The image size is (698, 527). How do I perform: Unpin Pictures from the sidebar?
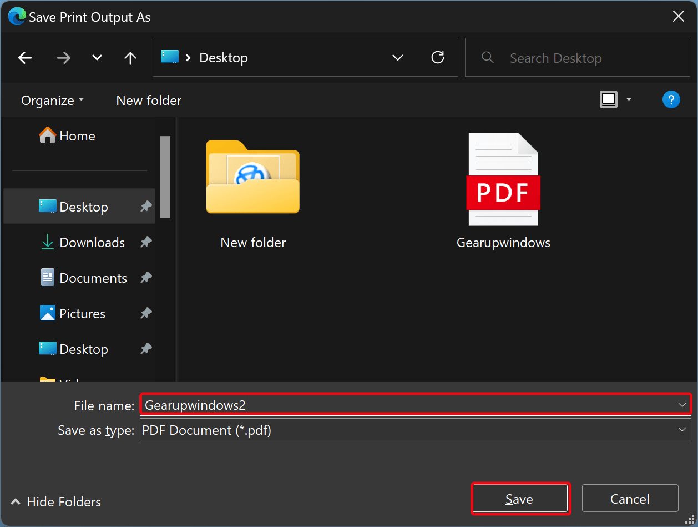145,313
